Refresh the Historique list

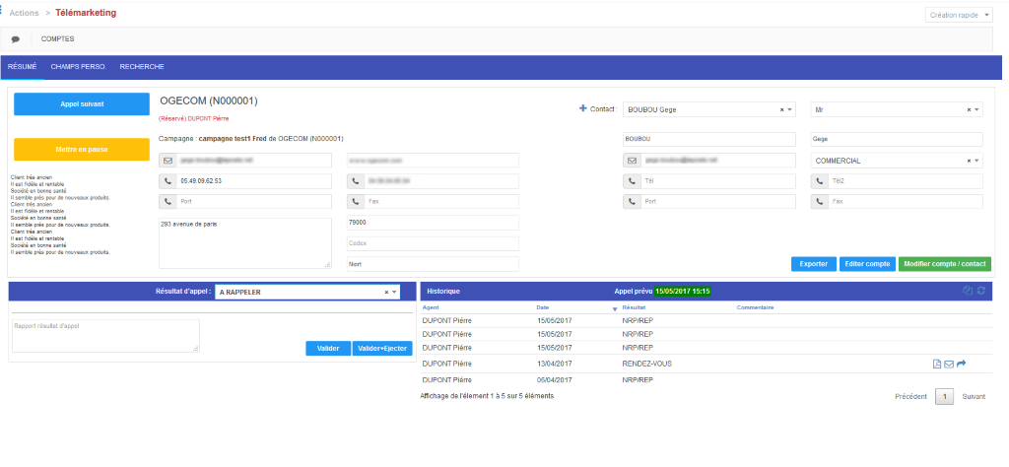coord(980,291)
